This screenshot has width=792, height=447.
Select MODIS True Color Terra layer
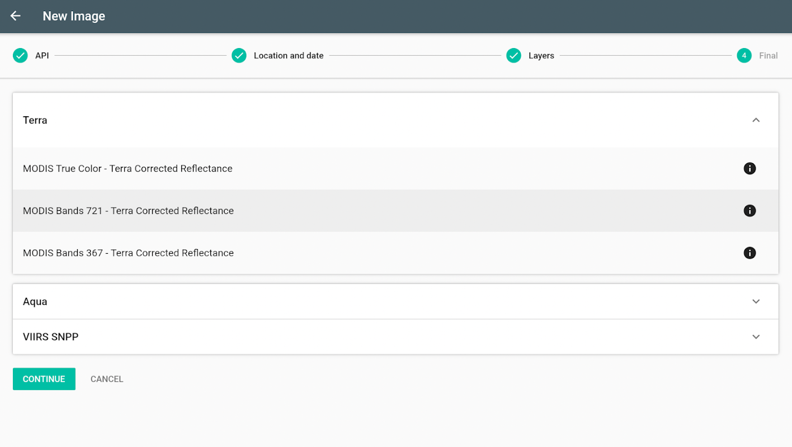395,168
